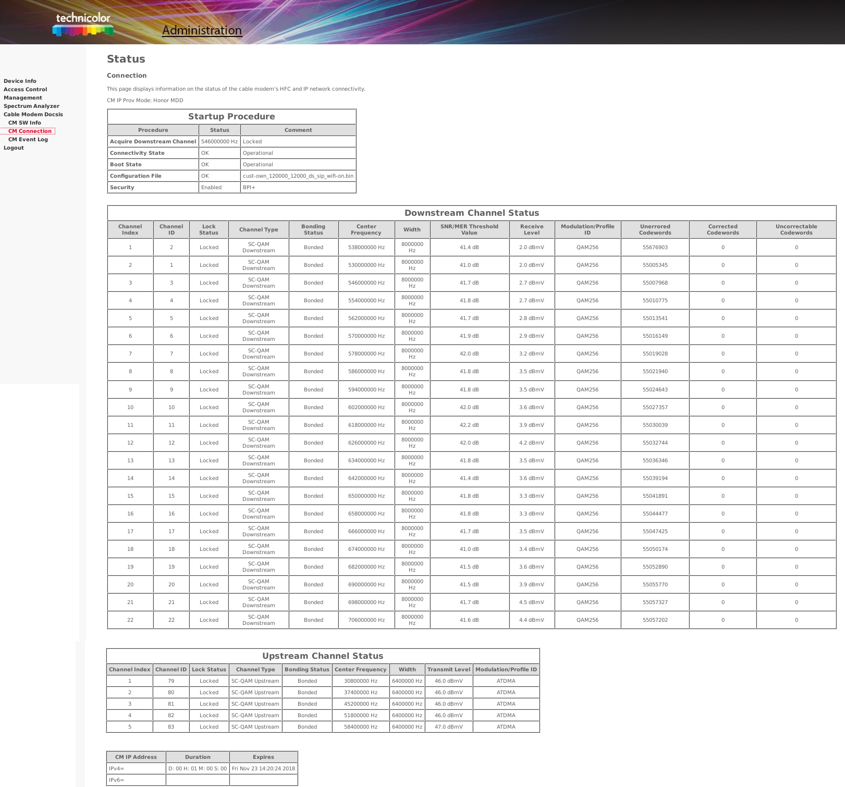Viewport: 845px width, 787px height.
Task: Click the Upstream Channel Status title
Action: tap(322, 656)
